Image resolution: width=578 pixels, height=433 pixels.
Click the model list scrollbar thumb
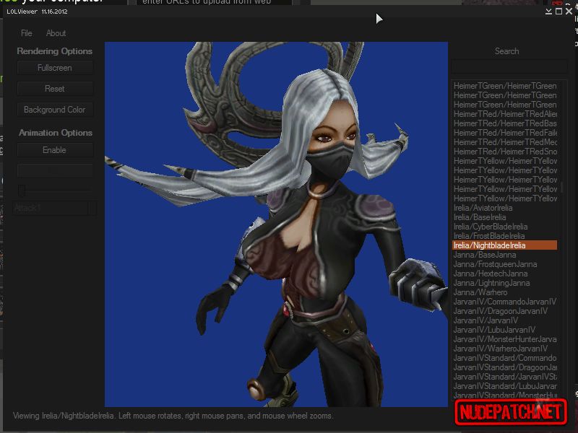coord(561,187)
